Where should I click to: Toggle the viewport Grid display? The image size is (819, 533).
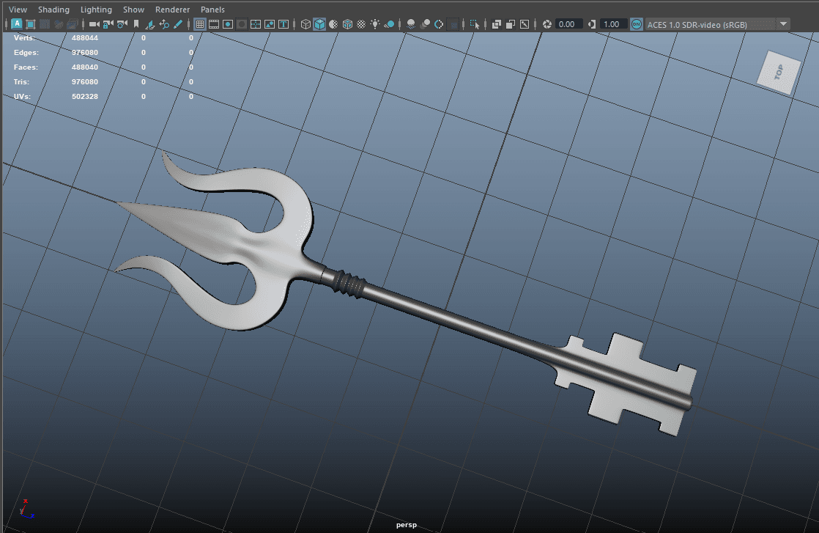199,24
